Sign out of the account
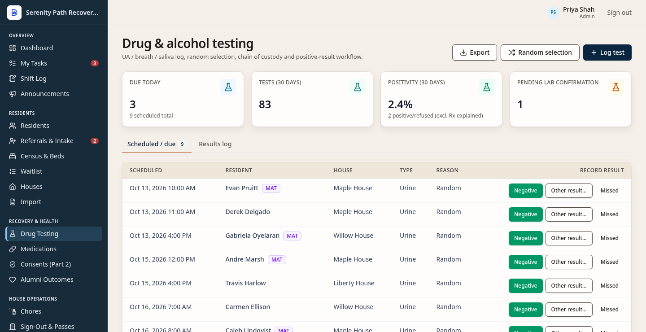The height and width of the screenshot is (332, 646). click(619, 13)
